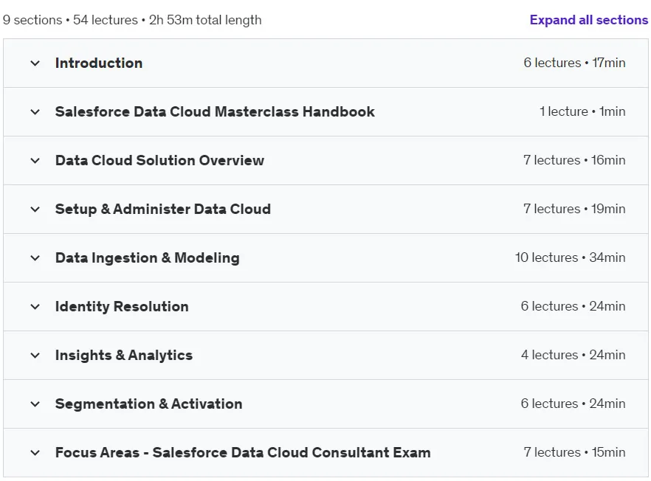Click the chevron beside Introduction
Image resolution: width=651 pixels, height=481 pixels.
pos(35,63)
